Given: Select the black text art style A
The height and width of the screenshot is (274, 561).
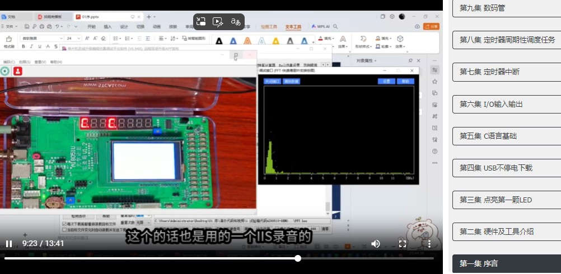Looking at the screenshot, I should click(x=219, y=41).
